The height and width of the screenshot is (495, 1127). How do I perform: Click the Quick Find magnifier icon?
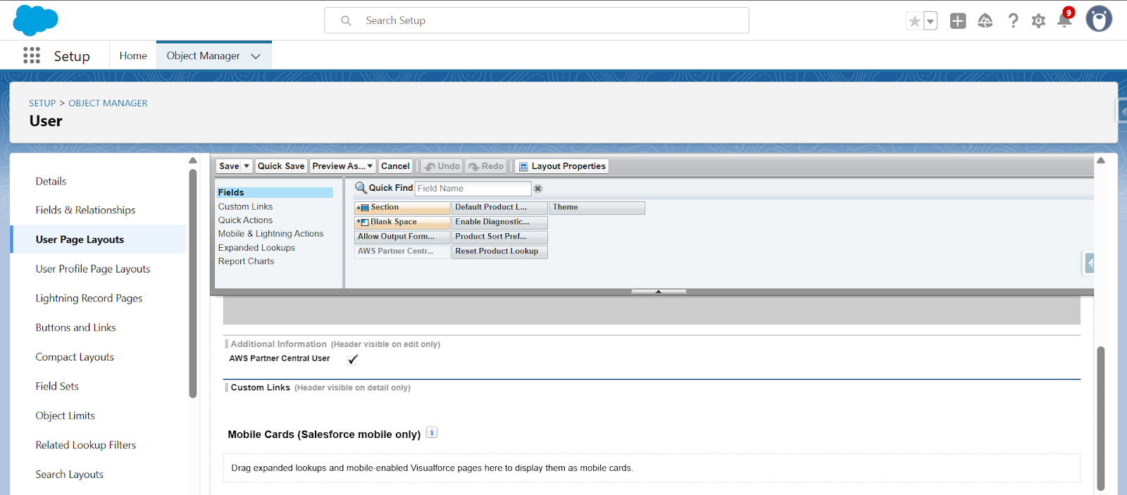pos(361,188)
